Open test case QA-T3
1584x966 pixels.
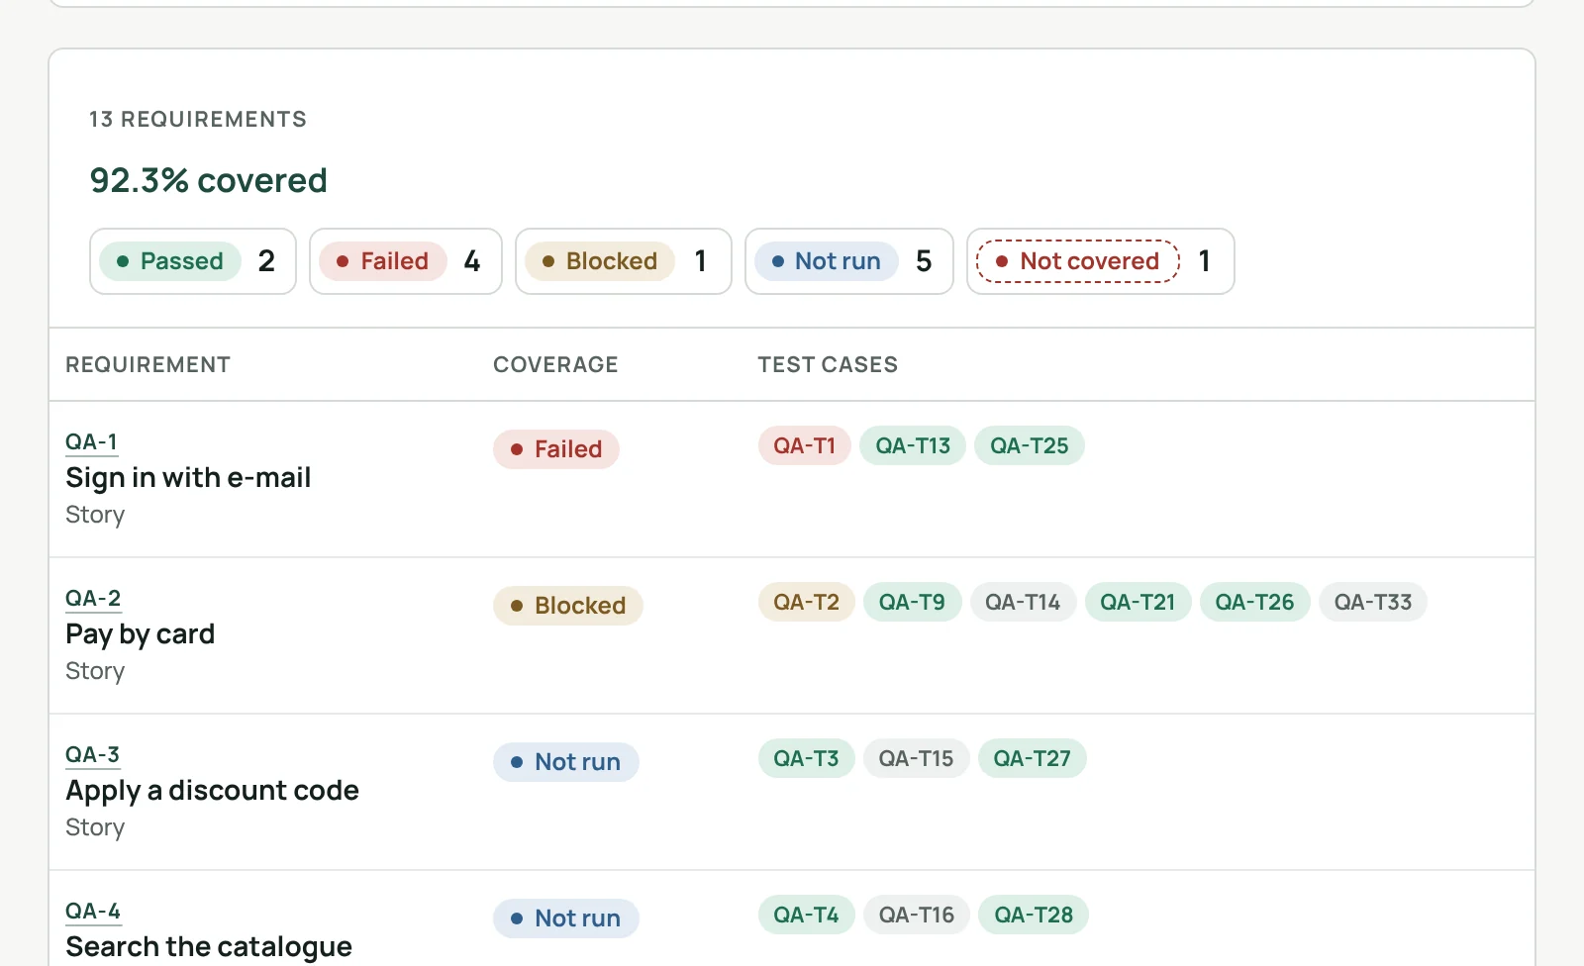[x=807, y=758]
